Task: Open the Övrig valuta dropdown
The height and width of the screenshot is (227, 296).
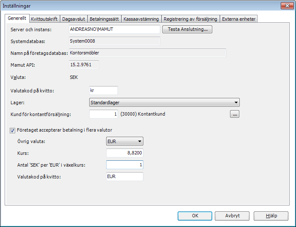Action: [x=125, y=141]
